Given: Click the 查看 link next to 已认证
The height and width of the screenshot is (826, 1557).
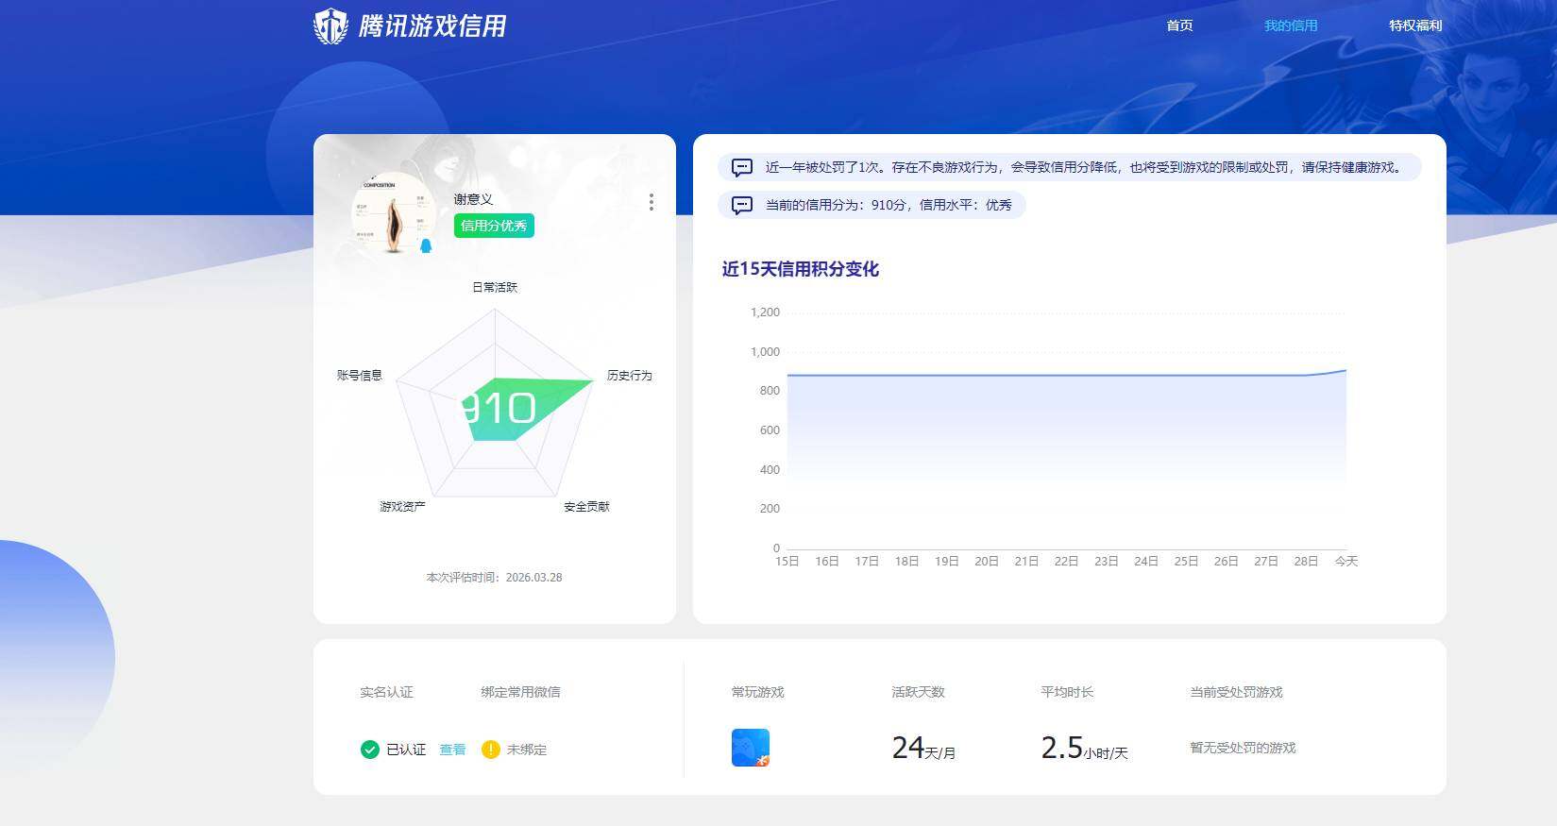Looking at the screenshot, I should (452, 750).
